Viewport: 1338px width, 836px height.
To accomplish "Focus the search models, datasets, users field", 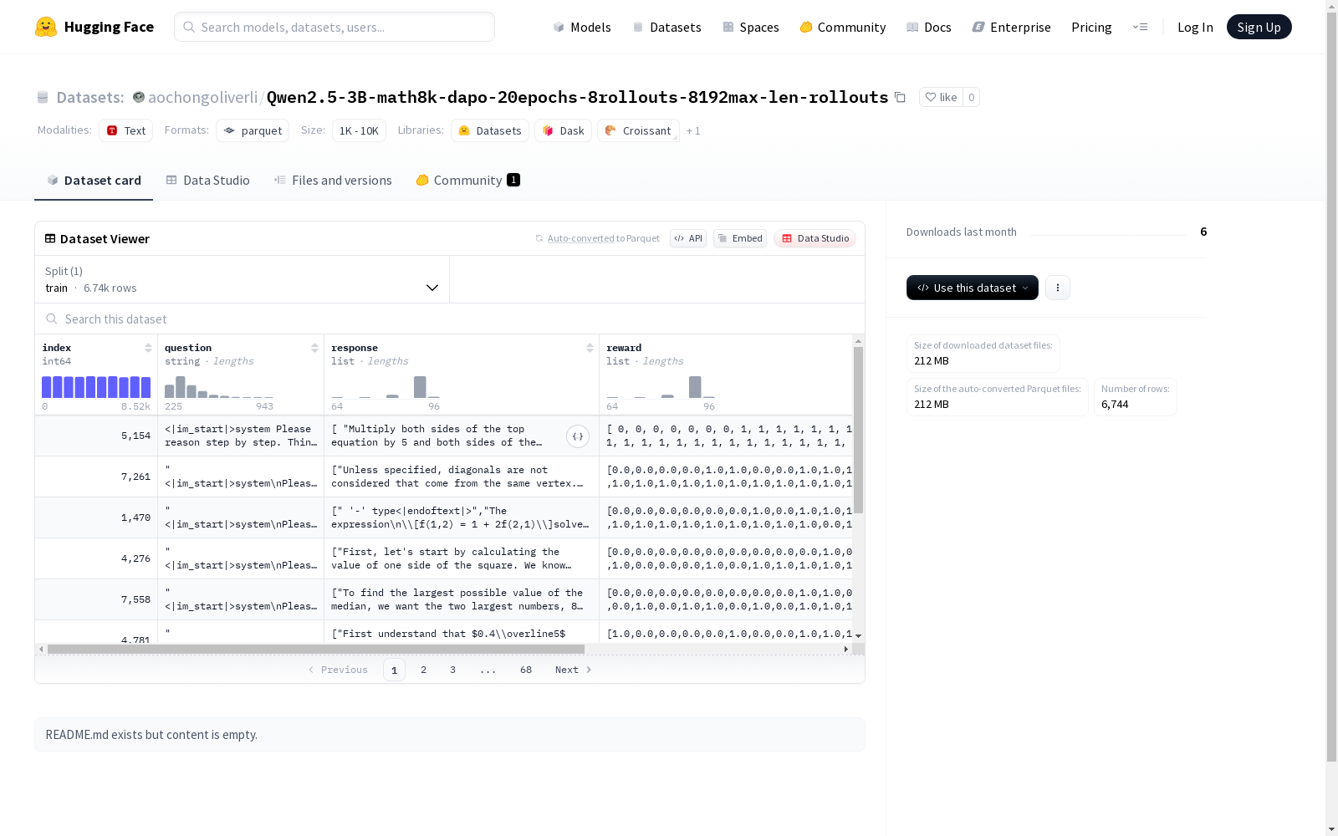I will (334, 27).
